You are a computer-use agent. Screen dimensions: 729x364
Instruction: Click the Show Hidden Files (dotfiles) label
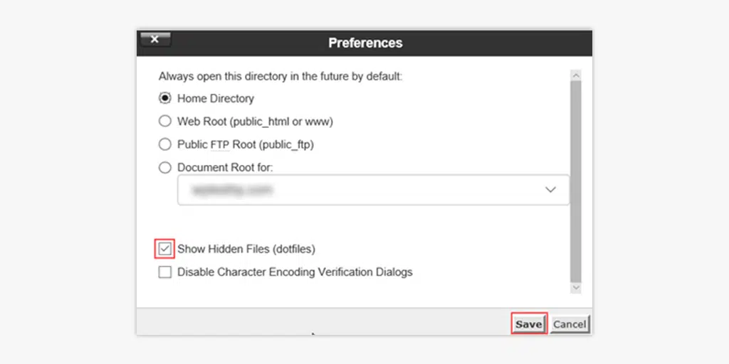tap(246, 249)
